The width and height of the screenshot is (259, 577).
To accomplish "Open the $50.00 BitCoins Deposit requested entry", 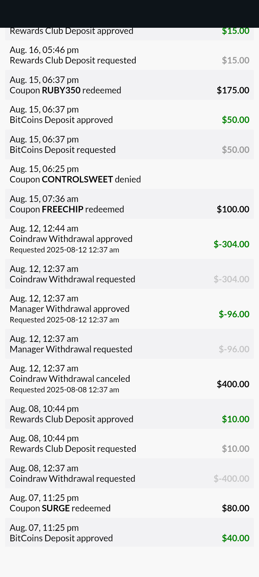I will click(129, 145).
